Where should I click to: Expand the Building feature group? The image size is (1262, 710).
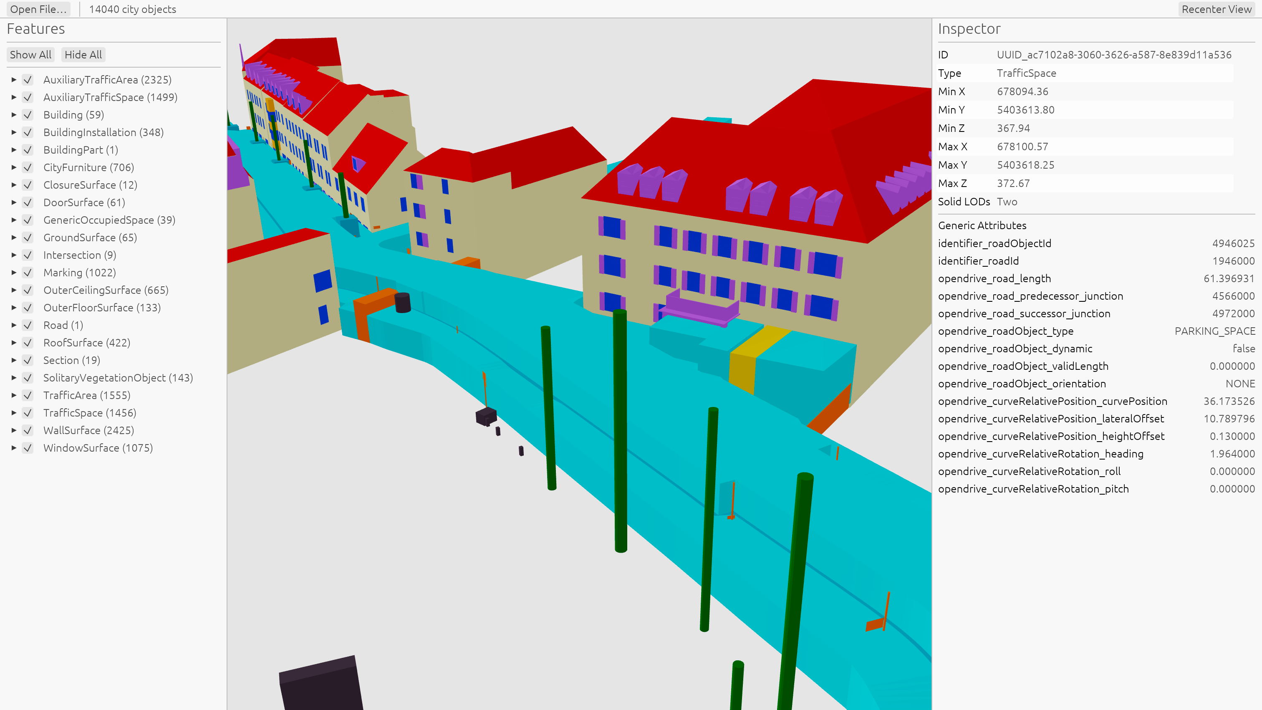tap(14, 115)
